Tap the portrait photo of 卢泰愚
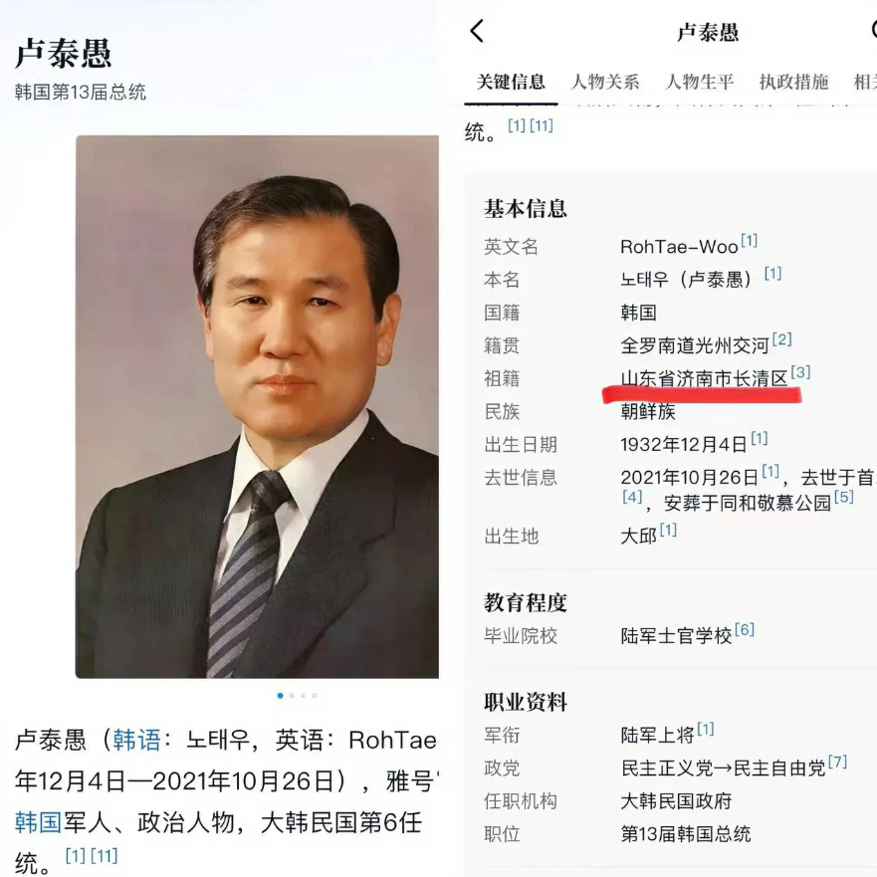This screenshot has width=877, height=877. coord(257,406)
